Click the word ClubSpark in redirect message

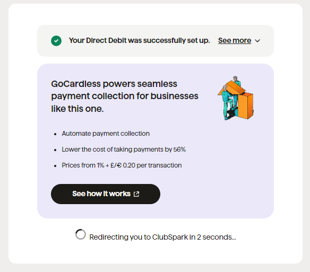tap(170, 237)
